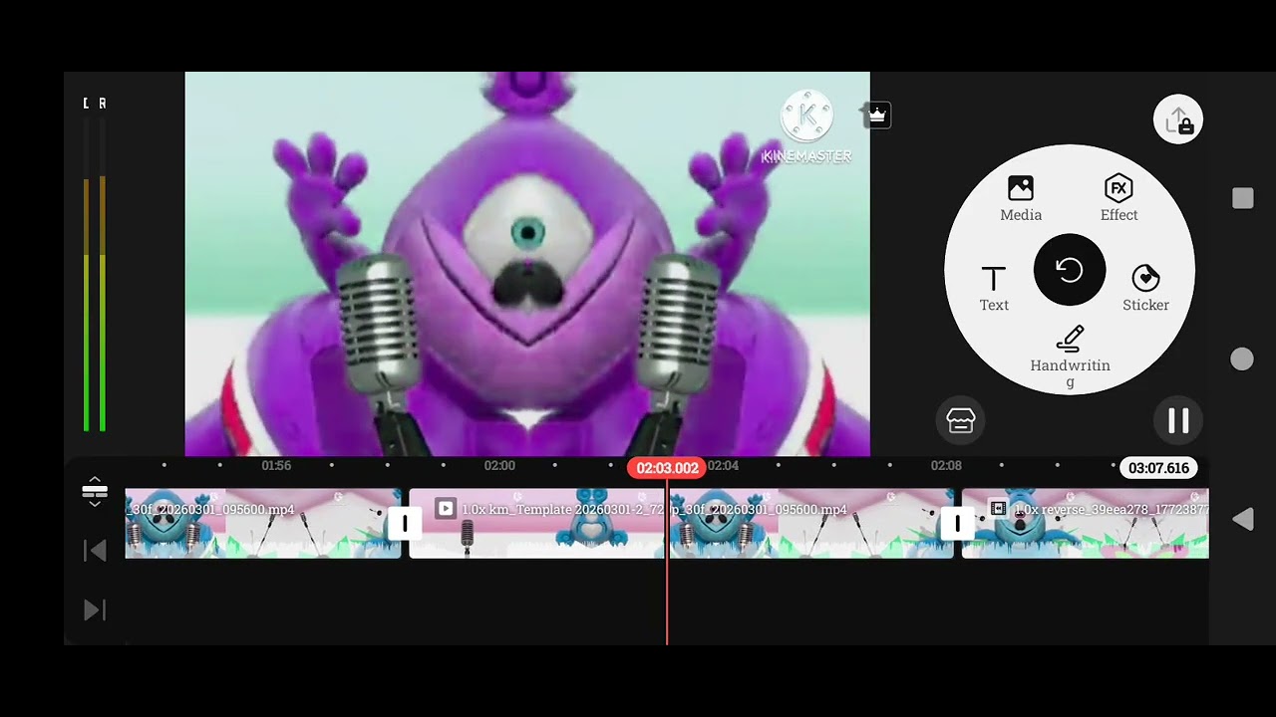The image size is (1276, 717).
Task: Click the center undo/replay circular button
Action: tap(1070, 270)
